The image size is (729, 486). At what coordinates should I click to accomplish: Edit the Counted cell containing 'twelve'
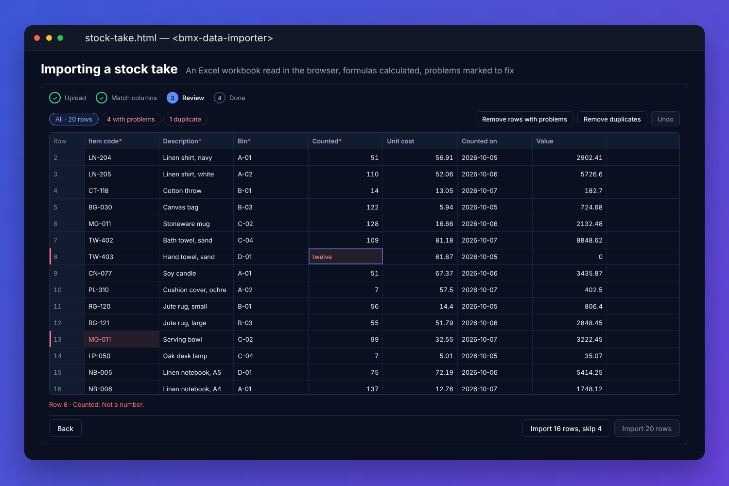pyautogui.click(x=346, y=257)
